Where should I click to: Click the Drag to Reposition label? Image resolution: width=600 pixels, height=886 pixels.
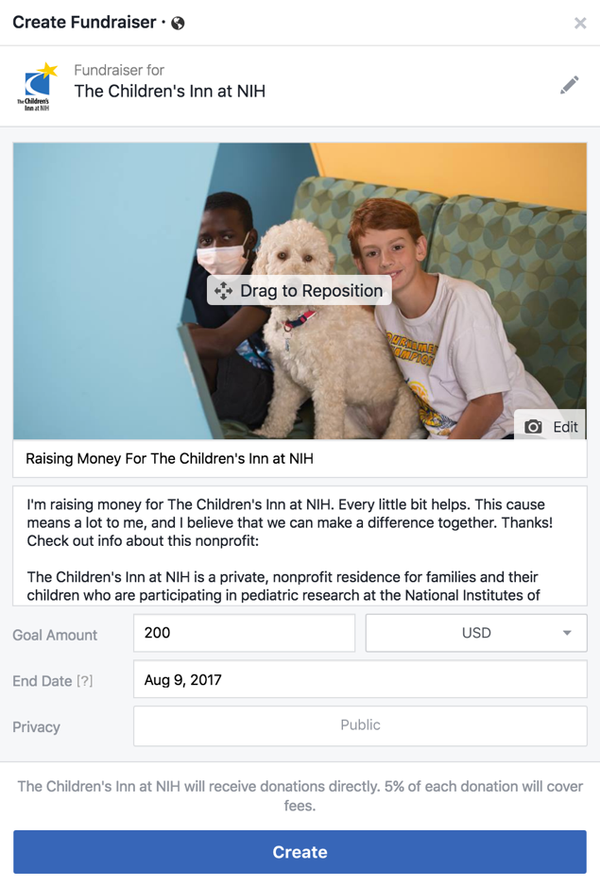pyautogui.click(x=312, y=290)
